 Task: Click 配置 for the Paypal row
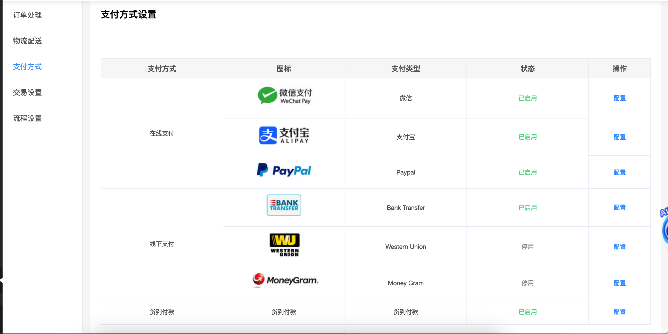[619, 172]
